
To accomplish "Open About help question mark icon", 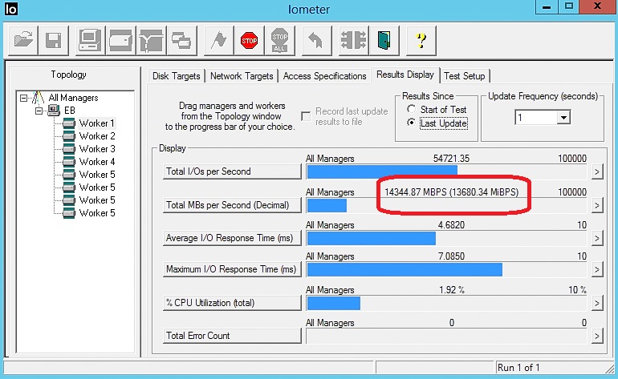I will [421, 40].
